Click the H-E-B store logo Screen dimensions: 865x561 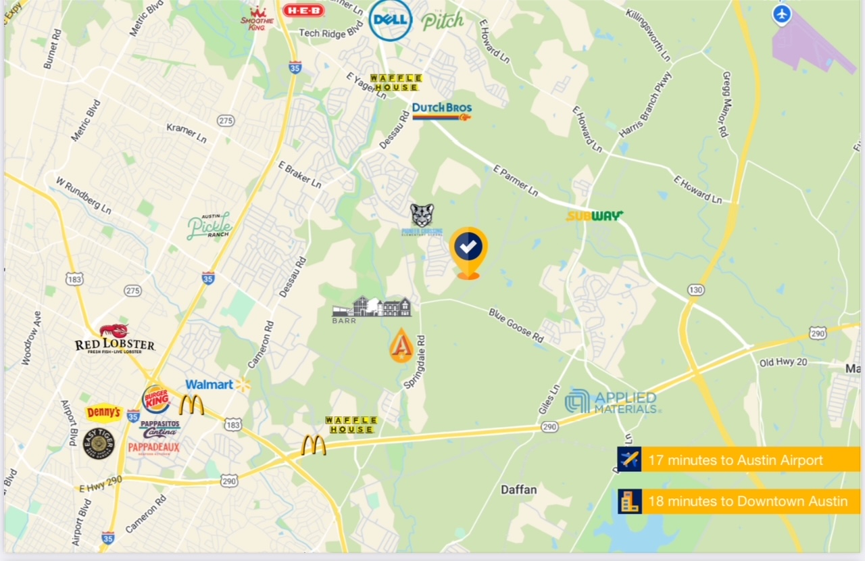[x=303, y=10]
